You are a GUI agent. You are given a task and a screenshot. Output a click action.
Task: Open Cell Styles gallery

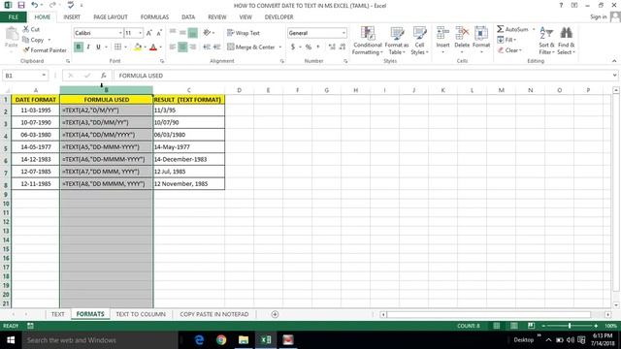click(x=419, y=41)
